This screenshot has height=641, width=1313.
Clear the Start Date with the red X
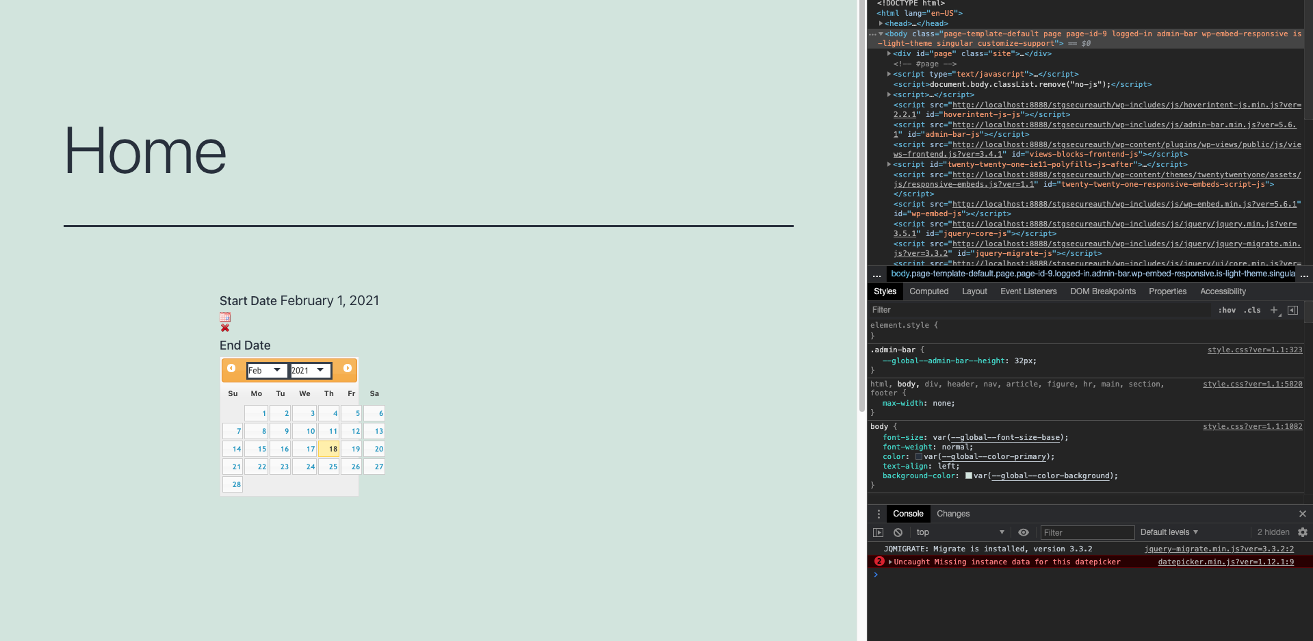coord(225,328)
